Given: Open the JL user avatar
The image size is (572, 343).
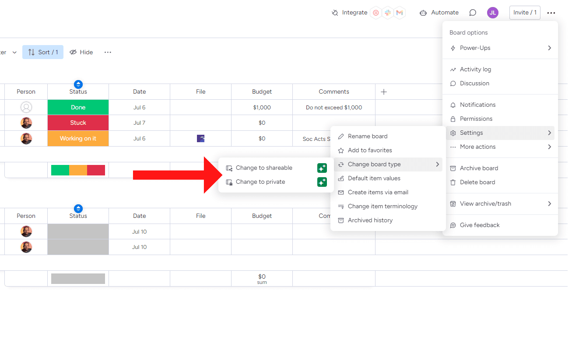Looking at the screenshot, I should click(x=493, y=13).
